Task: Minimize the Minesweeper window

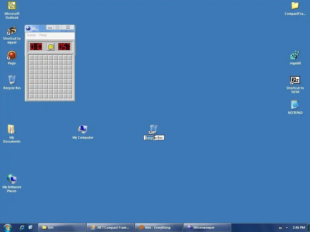Action: (x=50, y=27)
